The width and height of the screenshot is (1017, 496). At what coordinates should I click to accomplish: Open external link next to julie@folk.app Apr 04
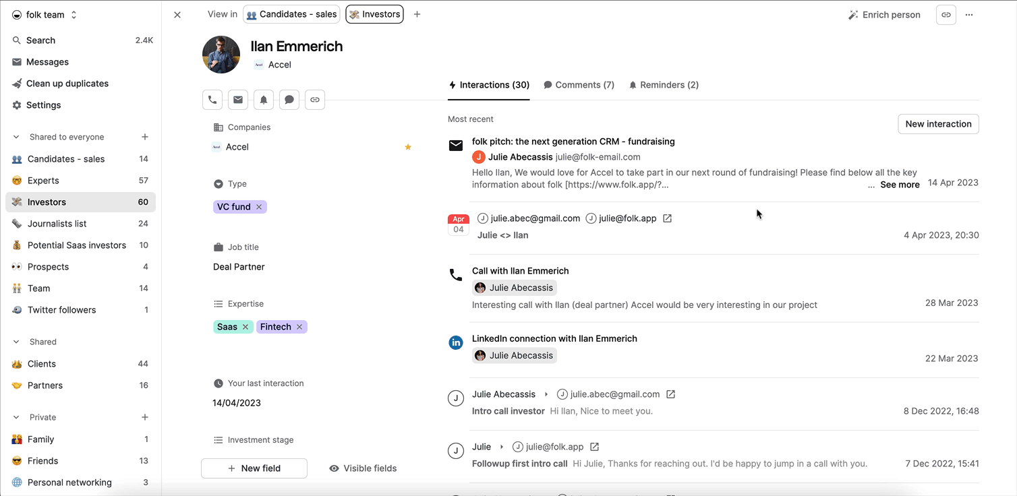[667, 218]
